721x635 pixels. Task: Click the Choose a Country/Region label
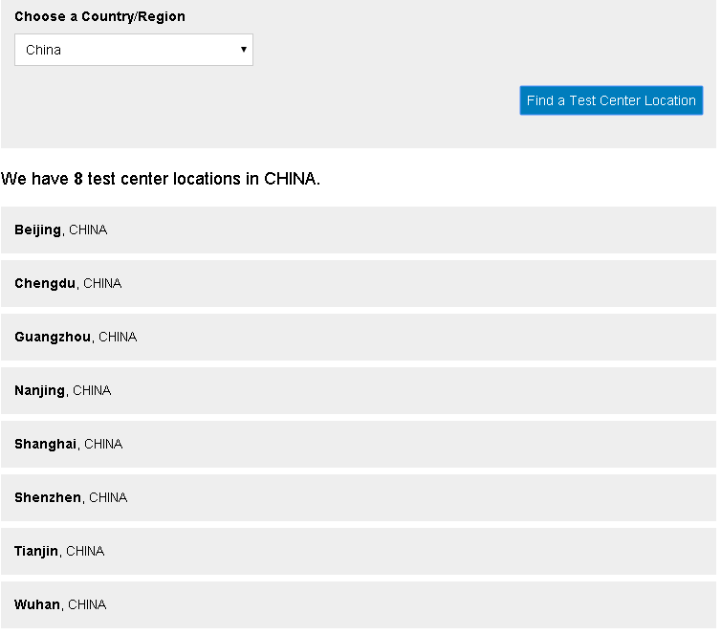click(99, 16)
